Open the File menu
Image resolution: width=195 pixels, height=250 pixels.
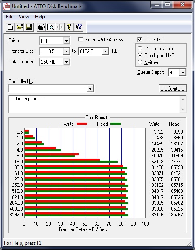(x=10, y=17)
